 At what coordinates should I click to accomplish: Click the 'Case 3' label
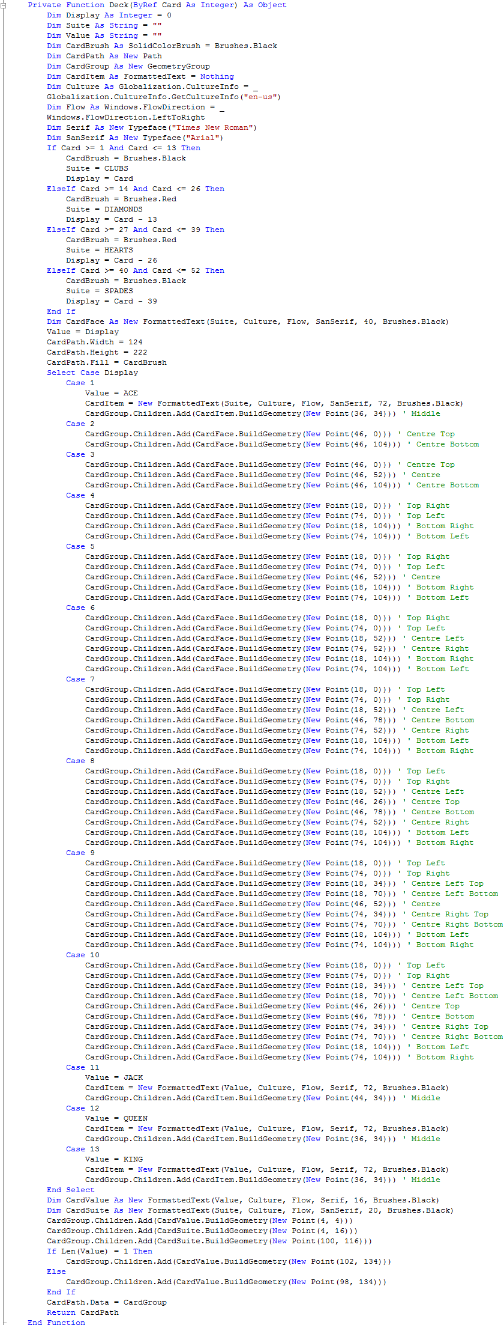(80, 454)
